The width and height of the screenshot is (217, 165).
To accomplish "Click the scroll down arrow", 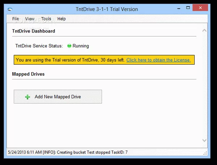I will [204, 140].
